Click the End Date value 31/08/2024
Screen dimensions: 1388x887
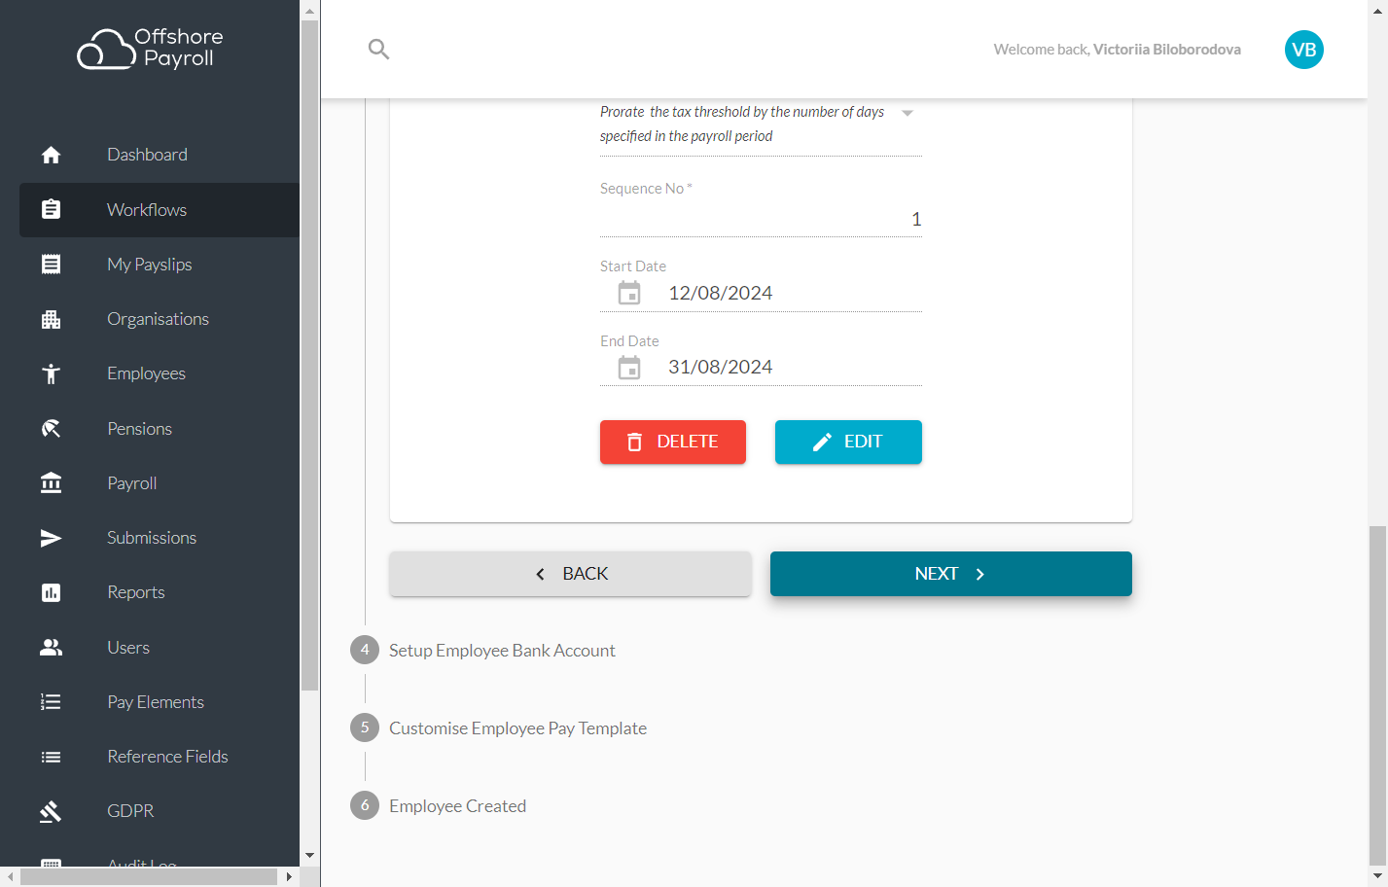coord(721,368)
